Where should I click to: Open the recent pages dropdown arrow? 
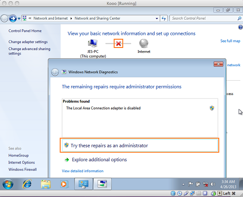19,19
